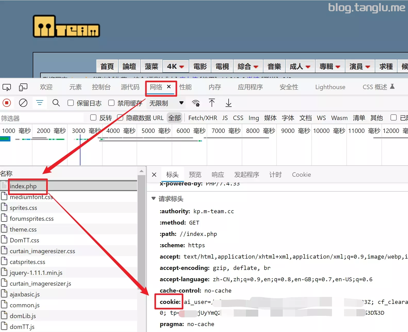Image resolution: width=408 pixels, height=332 pixels.
Task: Filter requests by Fetch/XHR
Action: pos(203,118)
